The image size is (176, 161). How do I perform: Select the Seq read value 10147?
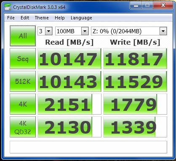click(69, 59)
